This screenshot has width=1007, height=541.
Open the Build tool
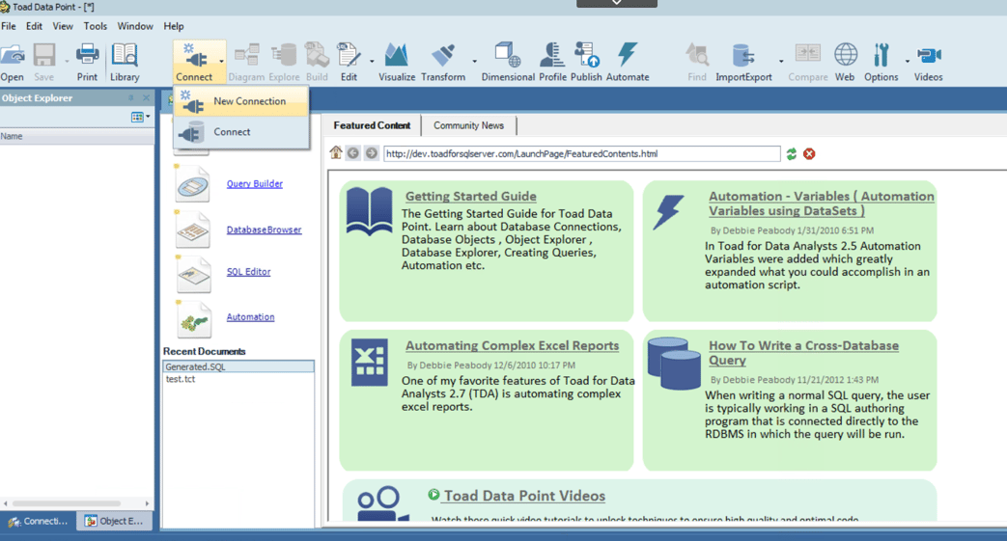(x=317, y=62)
